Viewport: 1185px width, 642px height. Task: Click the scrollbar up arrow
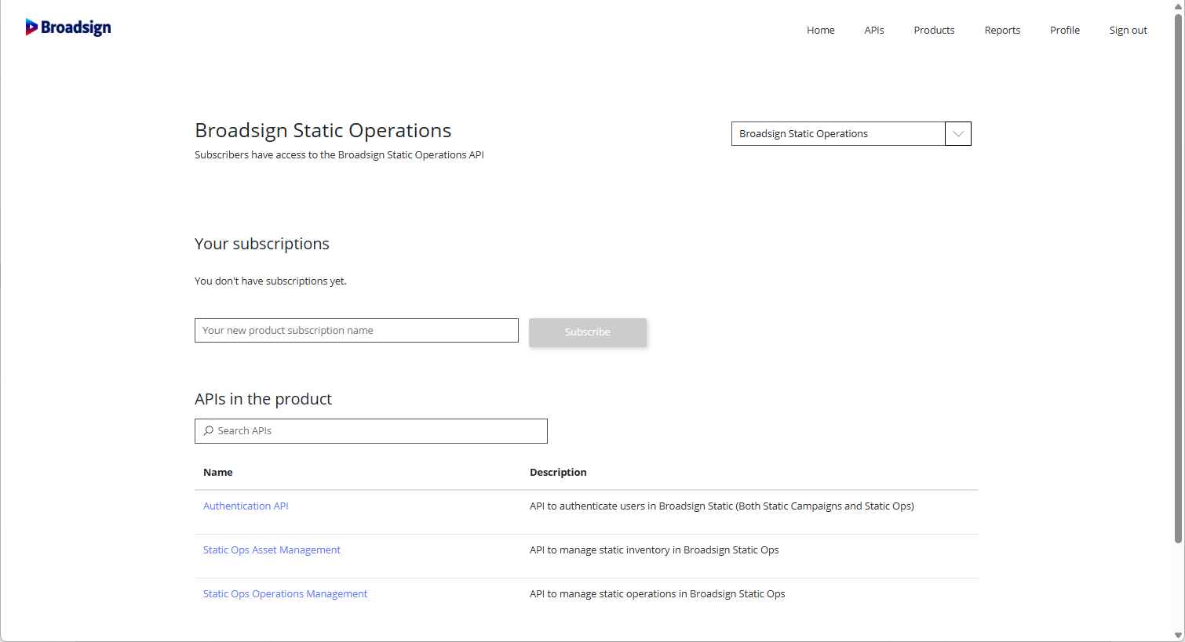1178,6
